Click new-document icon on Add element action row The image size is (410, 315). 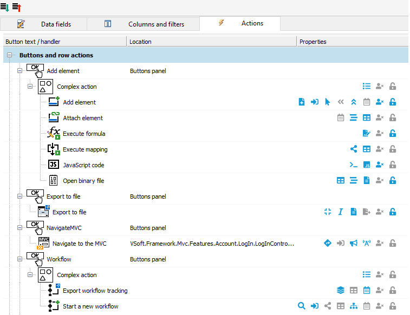coord(302,102)
